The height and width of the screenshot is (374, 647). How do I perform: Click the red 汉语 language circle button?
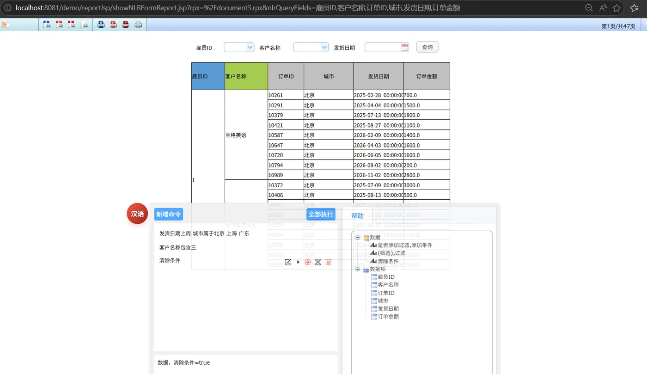click(x=137, y=214)
